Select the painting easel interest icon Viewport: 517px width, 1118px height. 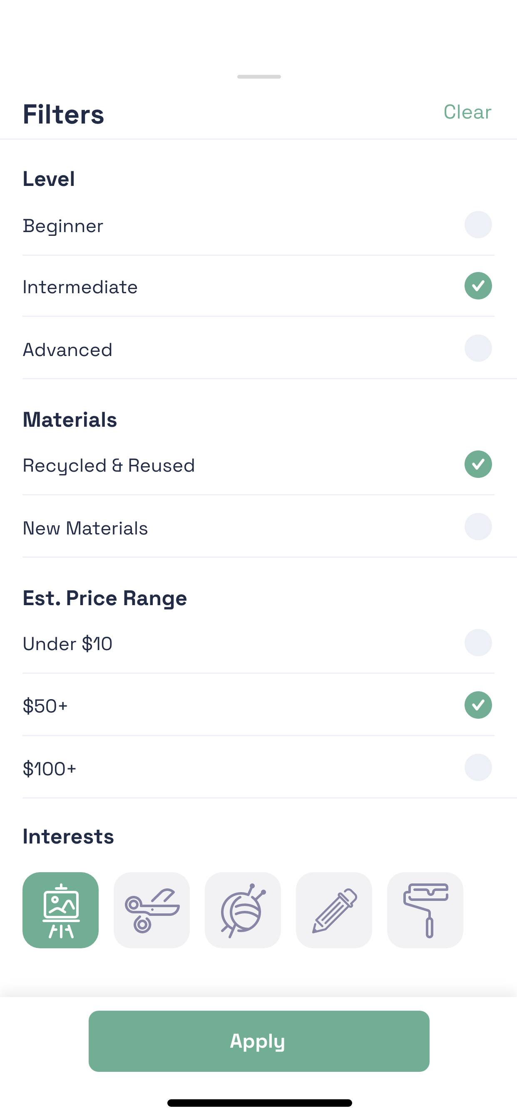pyautogui.click(x=60, y=910)
